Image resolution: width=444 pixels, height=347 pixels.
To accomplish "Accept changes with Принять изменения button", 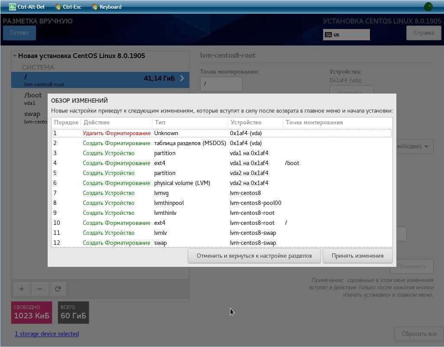I will (357, 256).
